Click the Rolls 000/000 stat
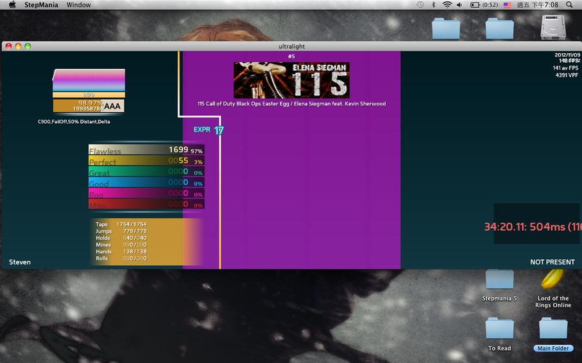 pos(121,258)
